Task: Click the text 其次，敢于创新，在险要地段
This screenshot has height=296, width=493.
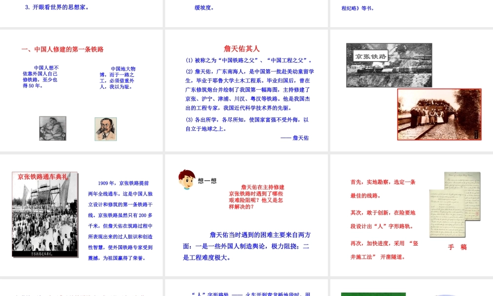Action: pyautogui.click(x=383, y=219)
